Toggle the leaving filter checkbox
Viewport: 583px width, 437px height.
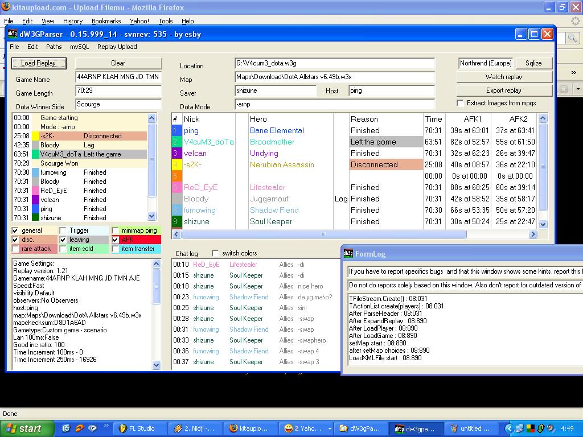pyautogui.click(x=63, y=240)
